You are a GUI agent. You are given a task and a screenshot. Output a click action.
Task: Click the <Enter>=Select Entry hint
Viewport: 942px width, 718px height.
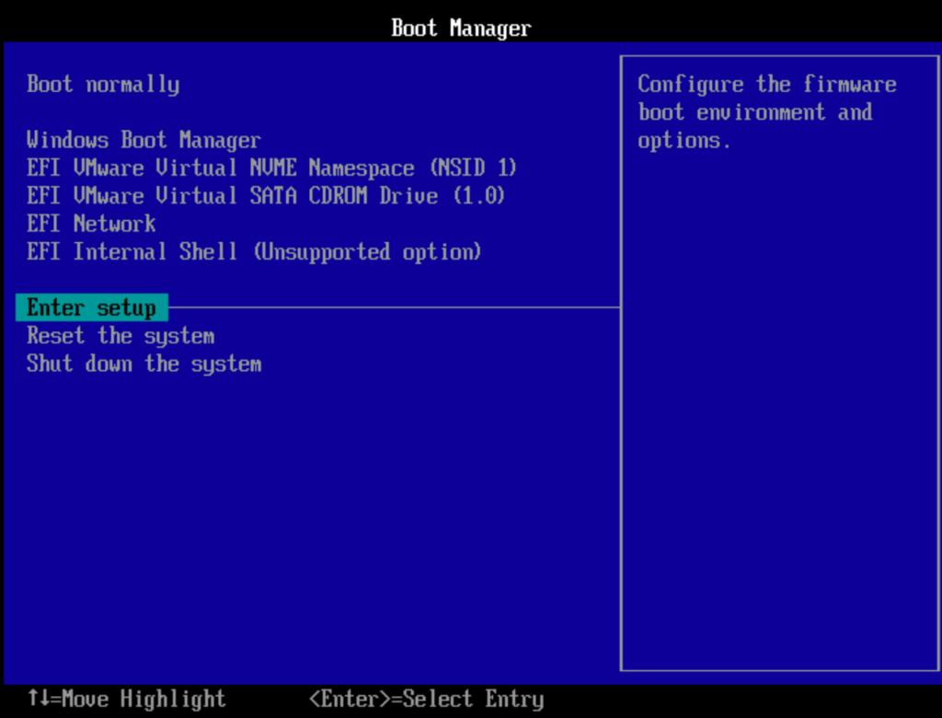[426, 699]
